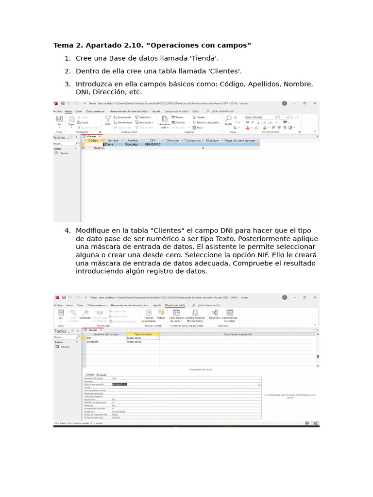Open the Selección filter dropdown
Image resolution: width=373 pixels, height=497 pixels.
click(144, 117)
